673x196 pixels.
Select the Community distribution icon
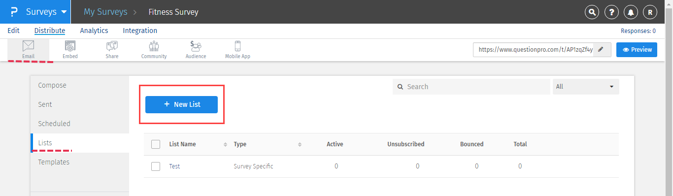(154, 50)
